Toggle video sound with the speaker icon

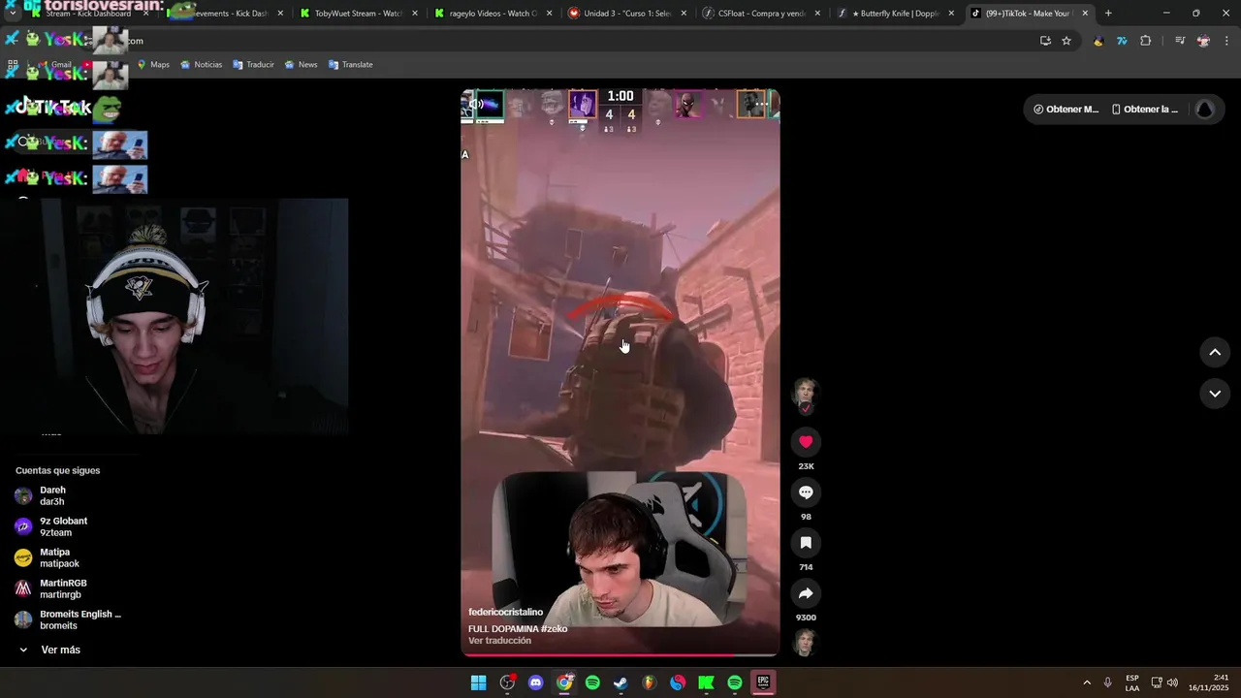point(476,104)
